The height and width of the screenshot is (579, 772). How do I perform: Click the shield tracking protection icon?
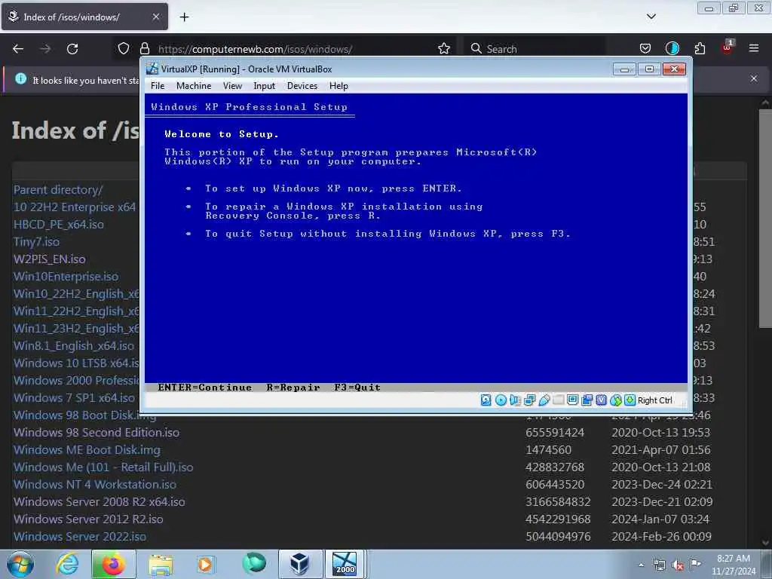coord(124,49)
